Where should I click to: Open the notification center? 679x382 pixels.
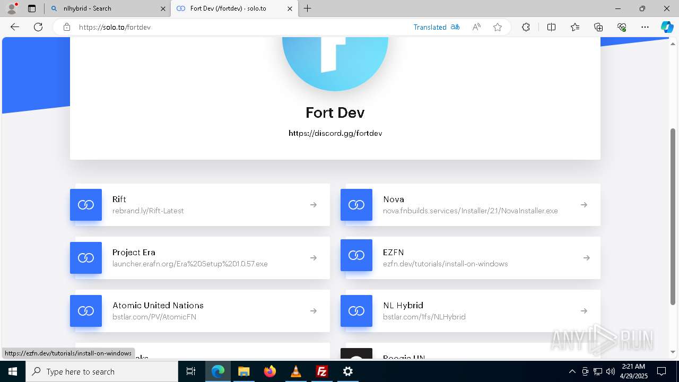pos(661,371)
